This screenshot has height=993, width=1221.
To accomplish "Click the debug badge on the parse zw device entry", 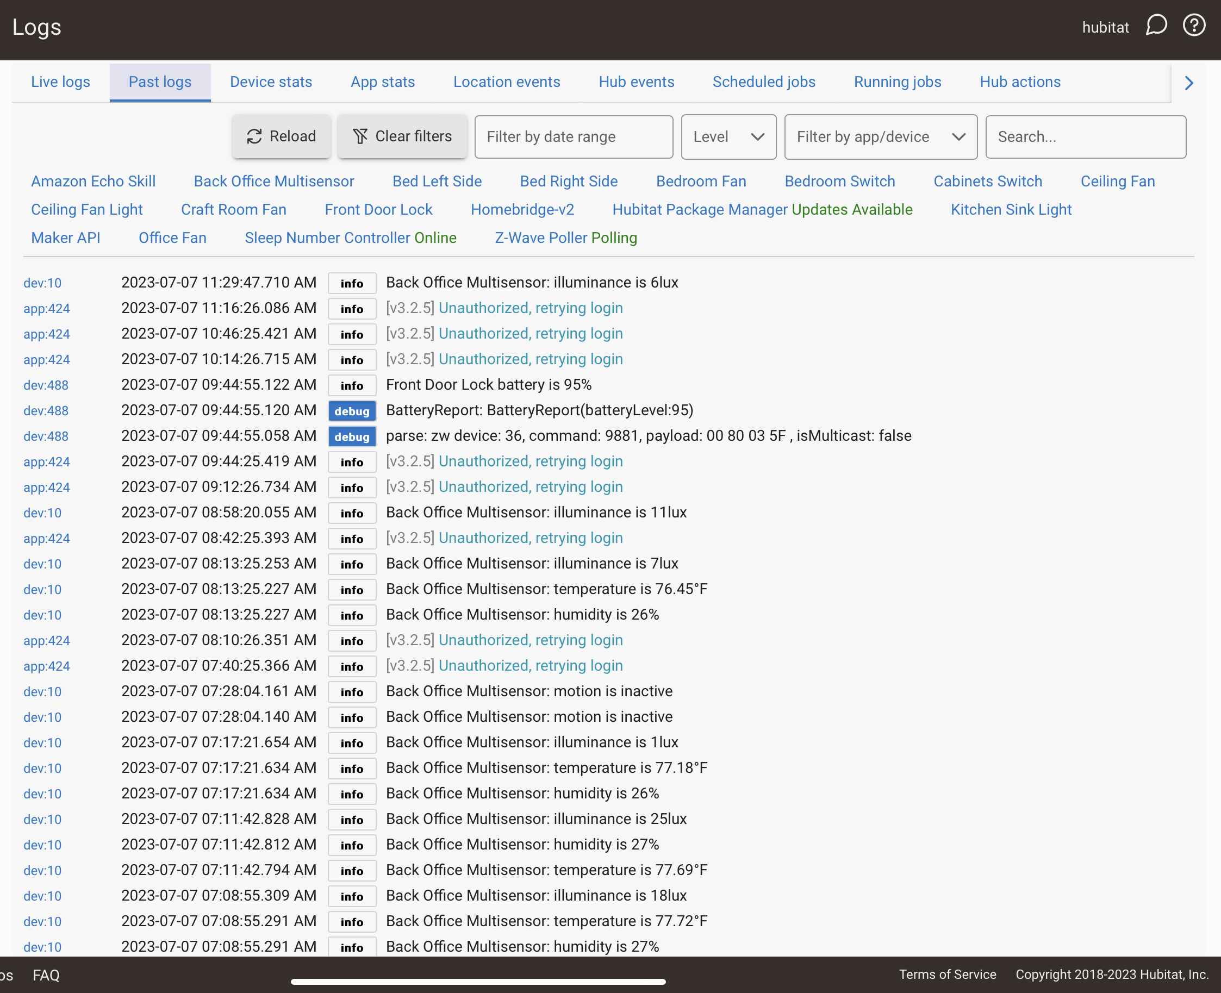I will [352, 436].
